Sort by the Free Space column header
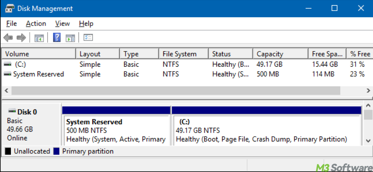 [x=327, y=54]
